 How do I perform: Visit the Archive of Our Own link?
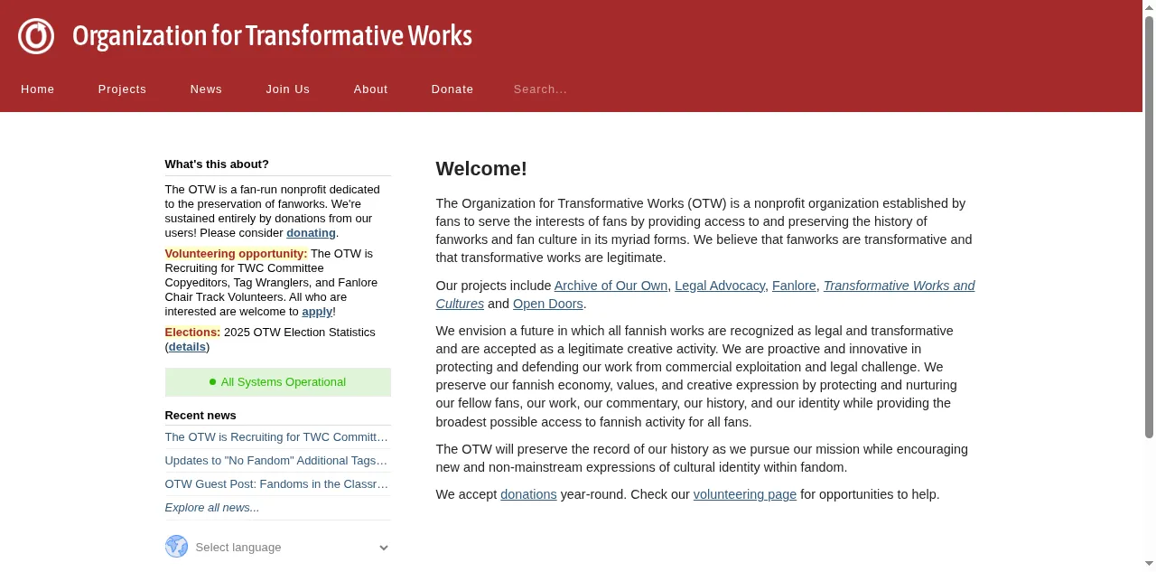[611, 286]
